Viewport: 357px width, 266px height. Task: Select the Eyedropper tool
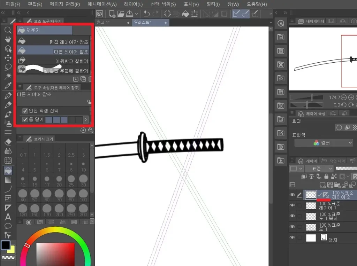8,86
